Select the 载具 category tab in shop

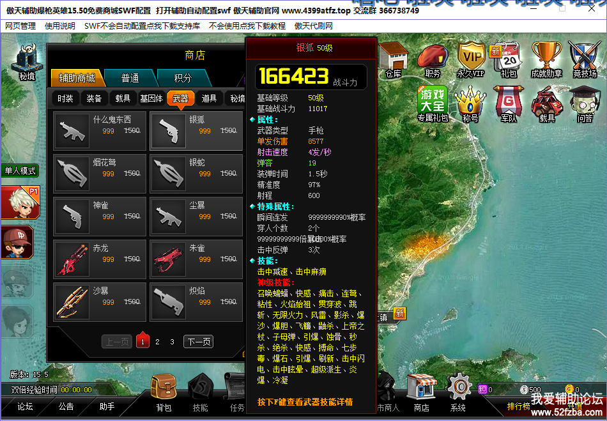coord(123,98)
